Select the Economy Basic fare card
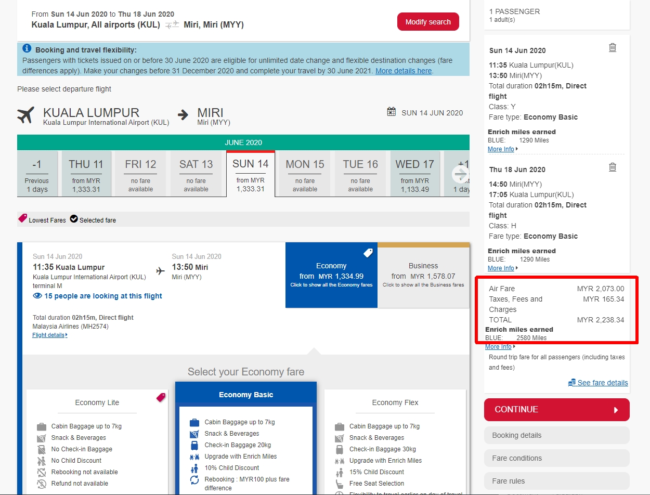The width and height of the screenshot is (650, 495). (246, 395)
